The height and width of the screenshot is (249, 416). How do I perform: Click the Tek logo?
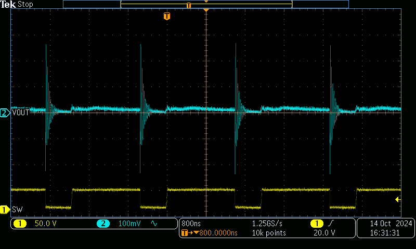click(x=8, y=4)
